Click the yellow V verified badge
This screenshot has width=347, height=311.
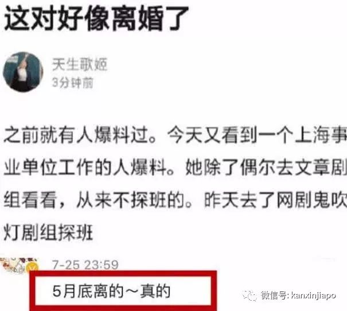click(x=32, y=267)
